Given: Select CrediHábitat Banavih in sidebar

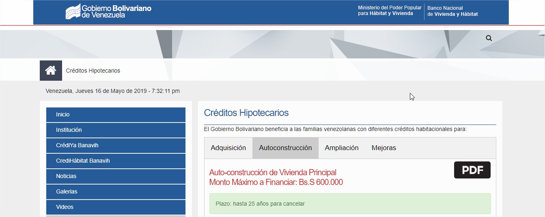Looking at the screenshot, I should (116, 161).
